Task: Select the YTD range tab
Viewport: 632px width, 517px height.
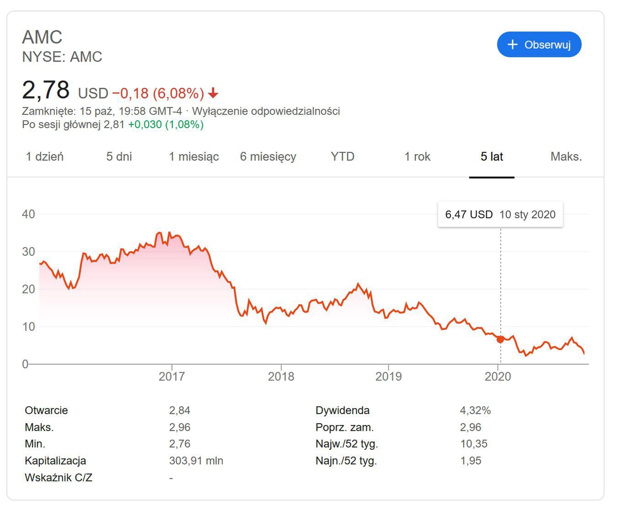Action: point(343,156)
